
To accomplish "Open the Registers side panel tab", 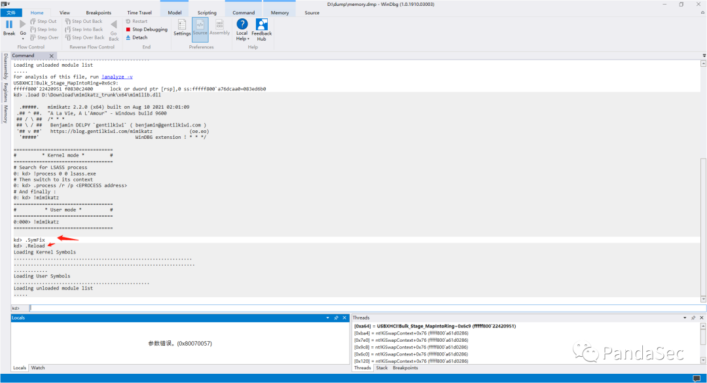I will point(5,92).
